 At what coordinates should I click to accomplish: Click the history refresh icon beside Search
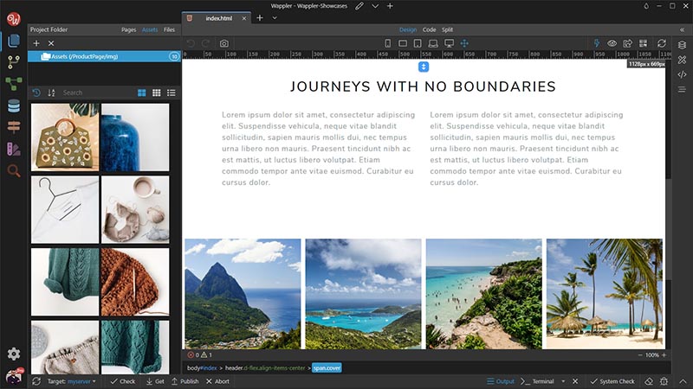36,92
